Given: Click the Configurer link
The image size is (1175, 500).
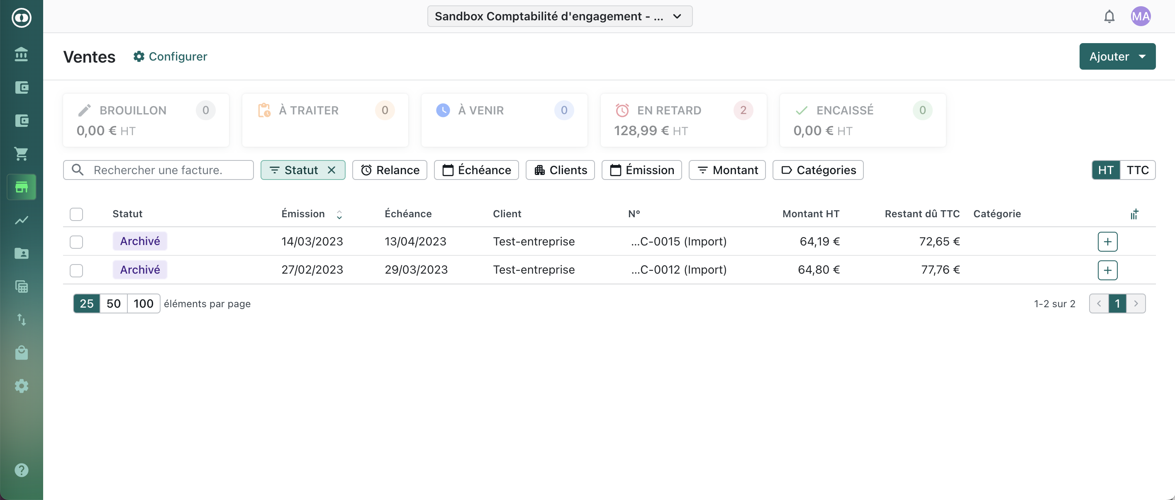Looking at the screenshot, I should 170,56.
